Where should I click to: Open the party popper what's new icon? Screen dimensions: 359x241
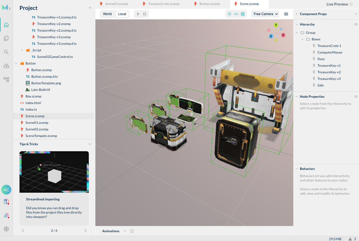tap(6, 215)
